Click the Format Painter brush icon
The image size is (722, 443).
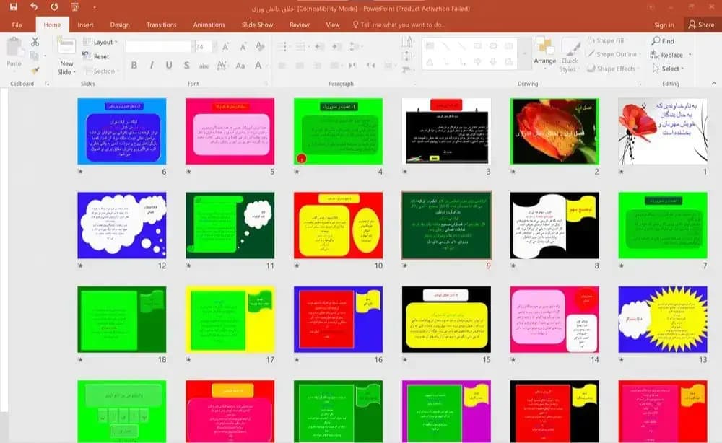coord(35,71)
